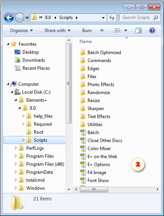Select the Color Mixer script file
The image size is (164, 216).
coord(96,149)
